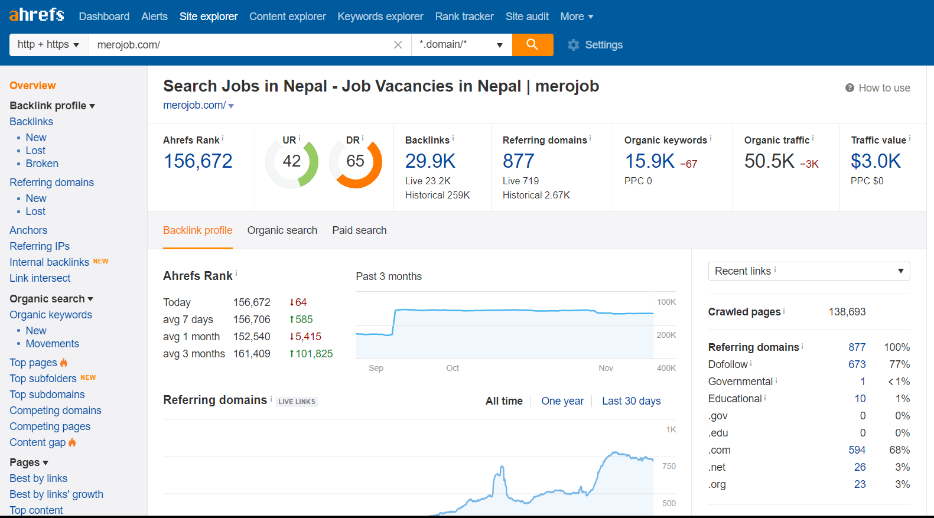Viewport: 934px width, 518px height.
Task: Collapse the Backlink profile sidebar section
Action: coord(52,106)
